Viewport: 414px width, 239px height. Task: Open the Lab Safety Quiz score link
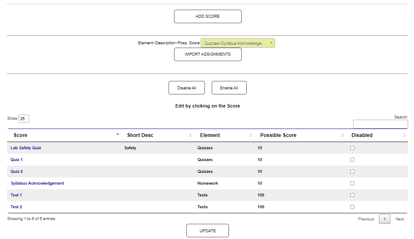(x=26, y=148)
